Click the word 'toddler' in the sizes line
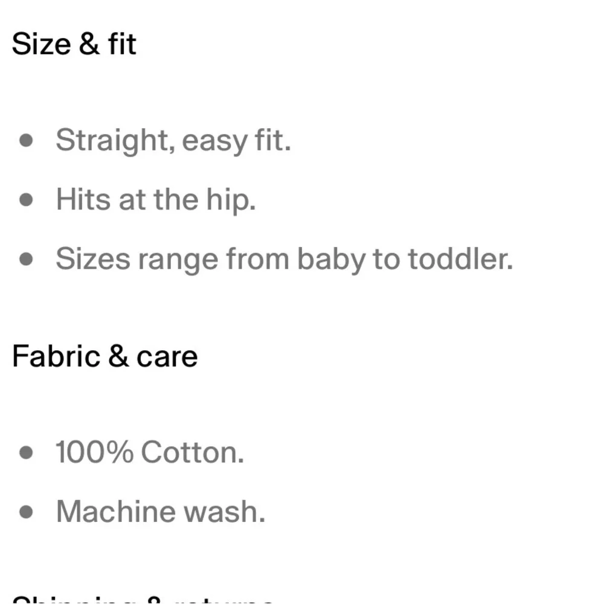The width and height of the screenshot is (604, 604). pos(457,259)
